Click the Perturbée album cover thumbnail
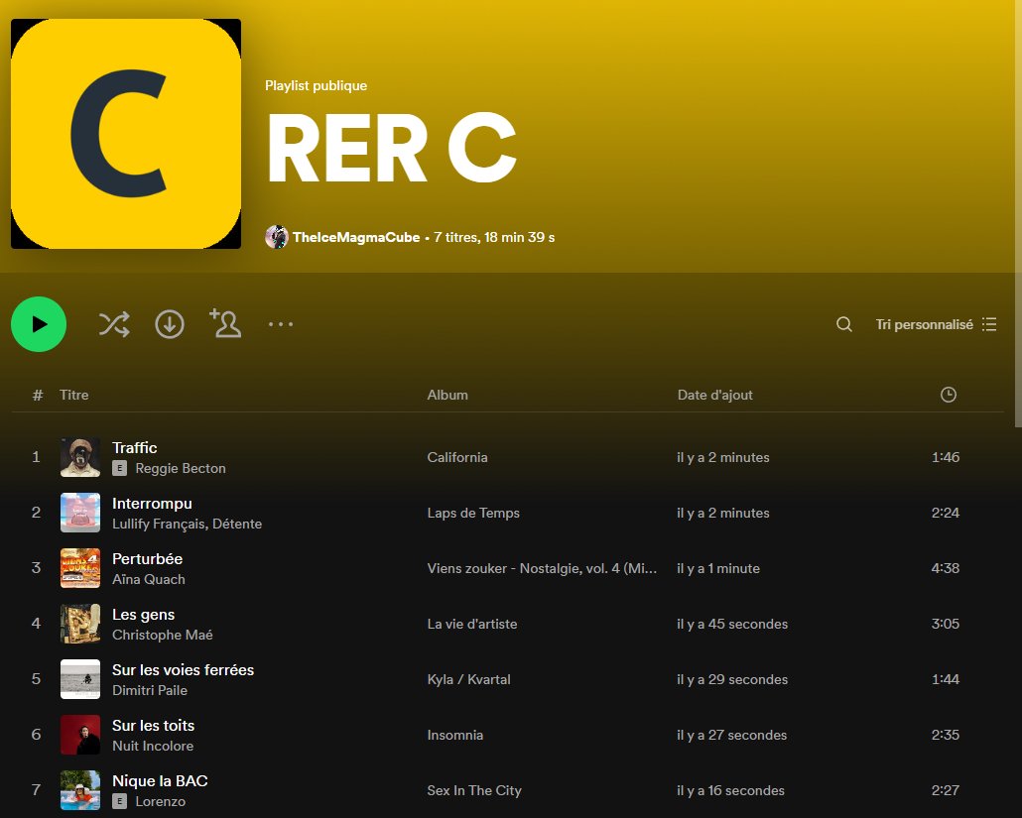 (x=80, y=568)
